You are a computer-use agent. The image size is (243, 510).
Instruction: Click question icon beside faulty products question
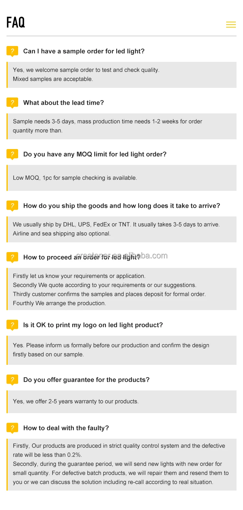pos(12,428)
